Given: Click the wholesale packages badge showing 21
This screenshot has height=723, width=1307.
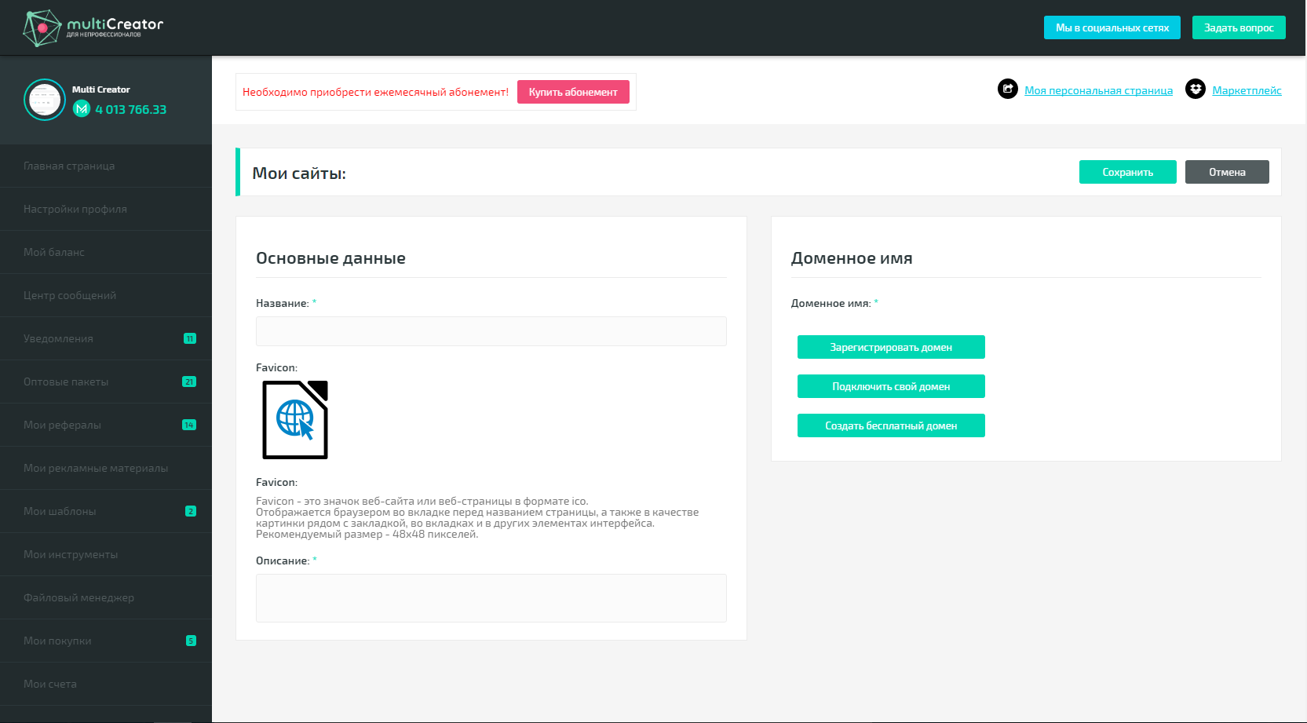Looking at the screenshot, I should pos(189,382).
